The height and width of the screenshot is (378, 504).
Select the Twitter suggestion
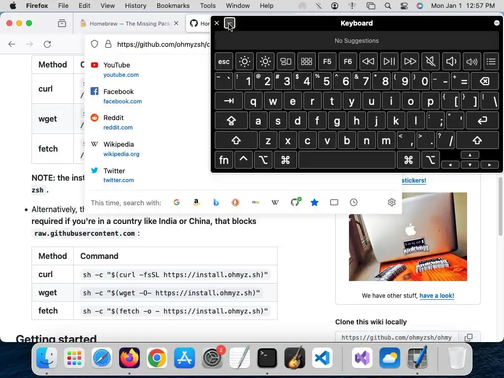pyautogui.click(x=148, y=175)
